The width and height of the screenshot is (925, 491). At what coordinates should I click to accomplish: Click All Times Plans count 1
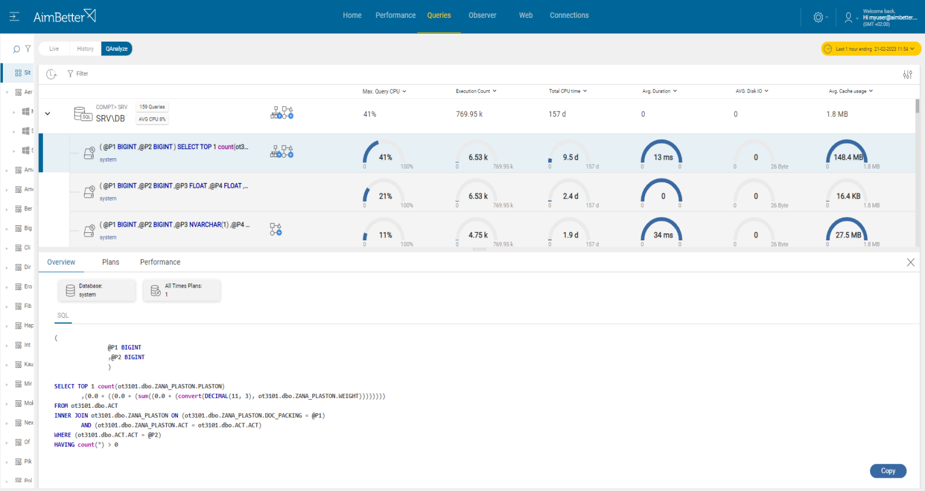(x=166, y=295)
